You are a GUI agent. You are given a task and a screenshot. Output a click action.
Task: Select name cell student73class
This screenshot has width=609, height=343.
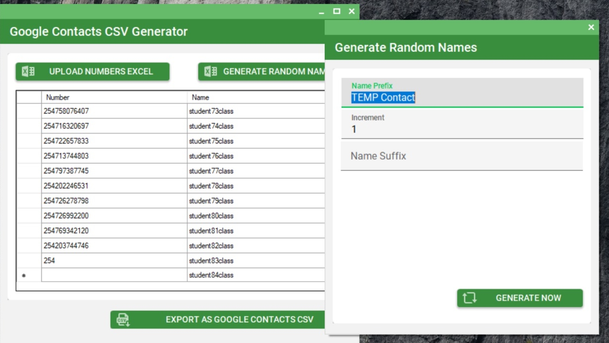256,111
